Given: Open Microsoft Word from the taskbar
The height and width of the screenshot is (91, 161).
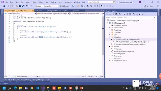Looking at the screenshot, I should (x=65, y=88).
